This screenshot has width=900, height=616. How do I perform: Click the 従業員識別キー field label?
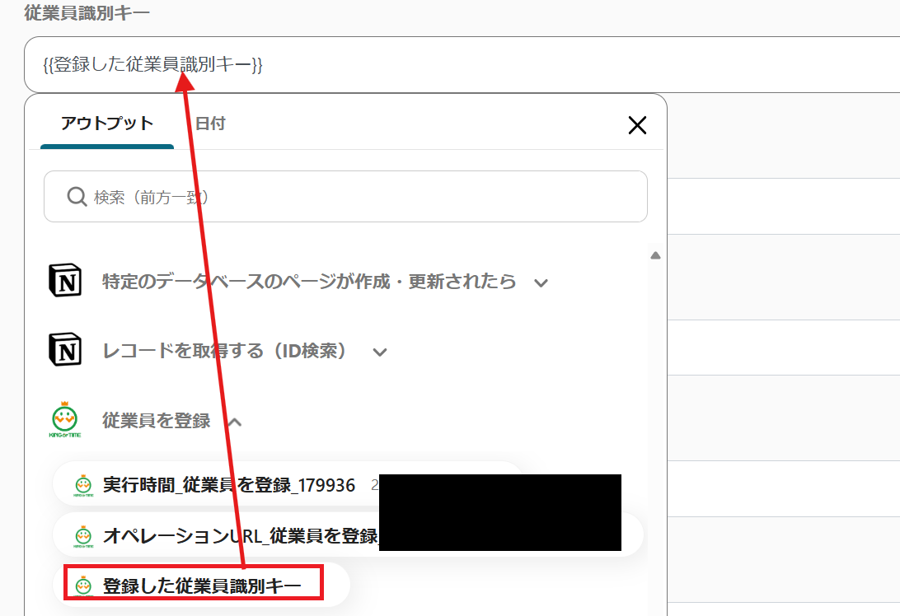point(87,12)
